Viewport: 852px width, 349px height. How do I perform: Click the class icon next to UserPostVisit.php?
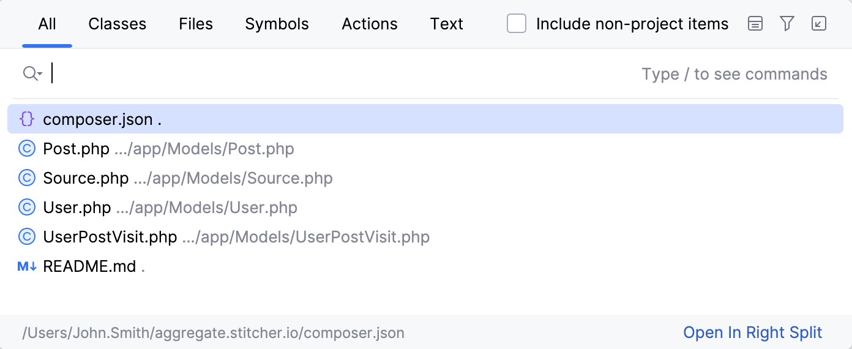pos(27,237)
